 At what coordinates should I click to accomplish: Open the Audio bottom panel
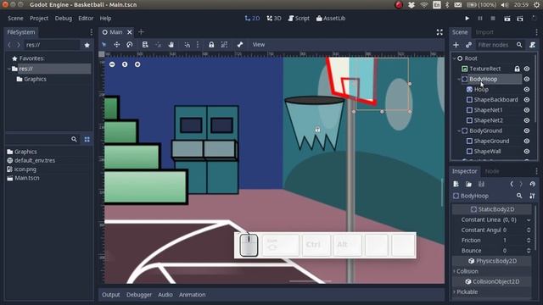(x=165, y=295)
